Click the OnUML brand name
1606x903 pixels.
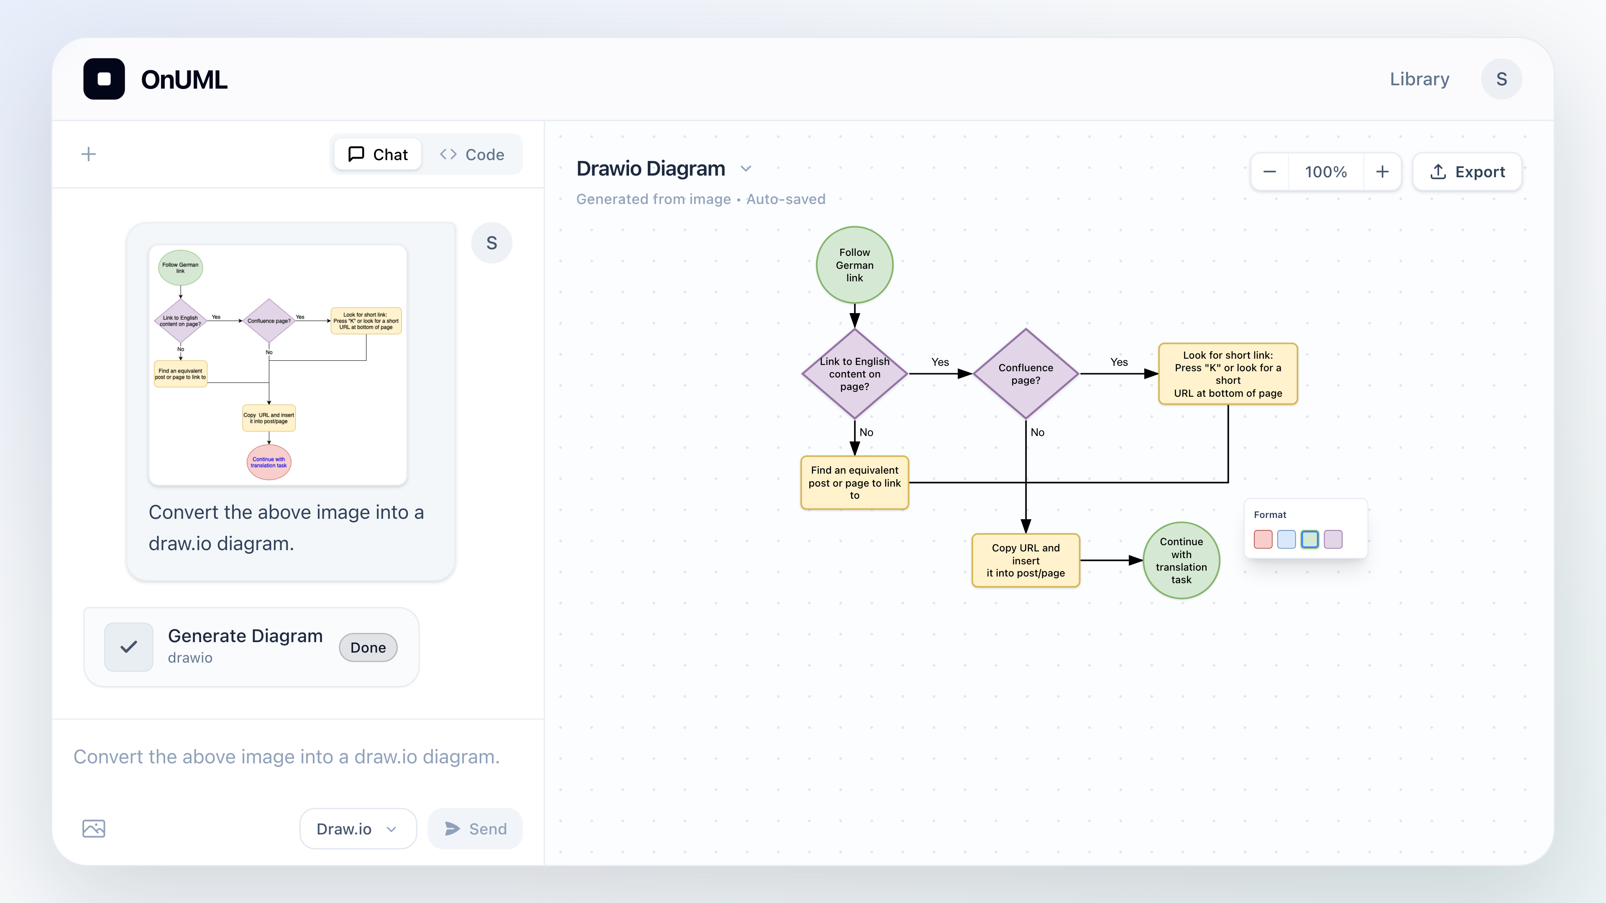(184, 79)
